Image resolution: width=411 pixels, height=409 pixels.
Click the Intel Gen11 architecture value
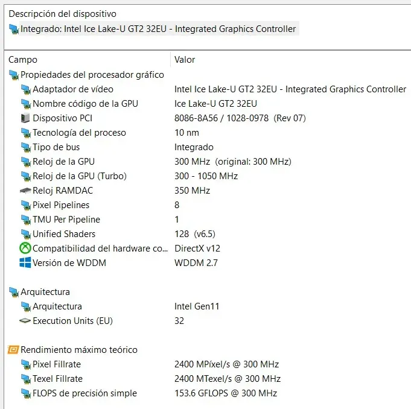pyautogui.click(x=197, y=306)
